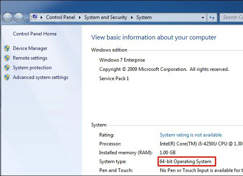This screenshot has width=243, height=176.
Task: Open Advanced system settings link
Action: click(x=41, y=77)
